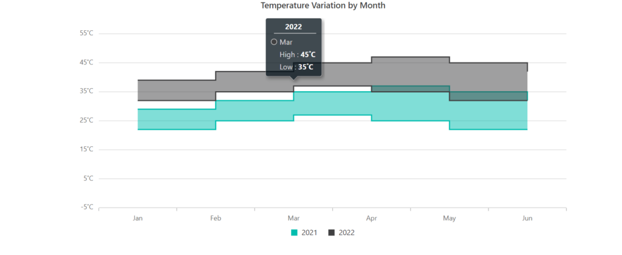Click the Jan label on x-axis
Viewport: 622px width, 255px height.
138,218
